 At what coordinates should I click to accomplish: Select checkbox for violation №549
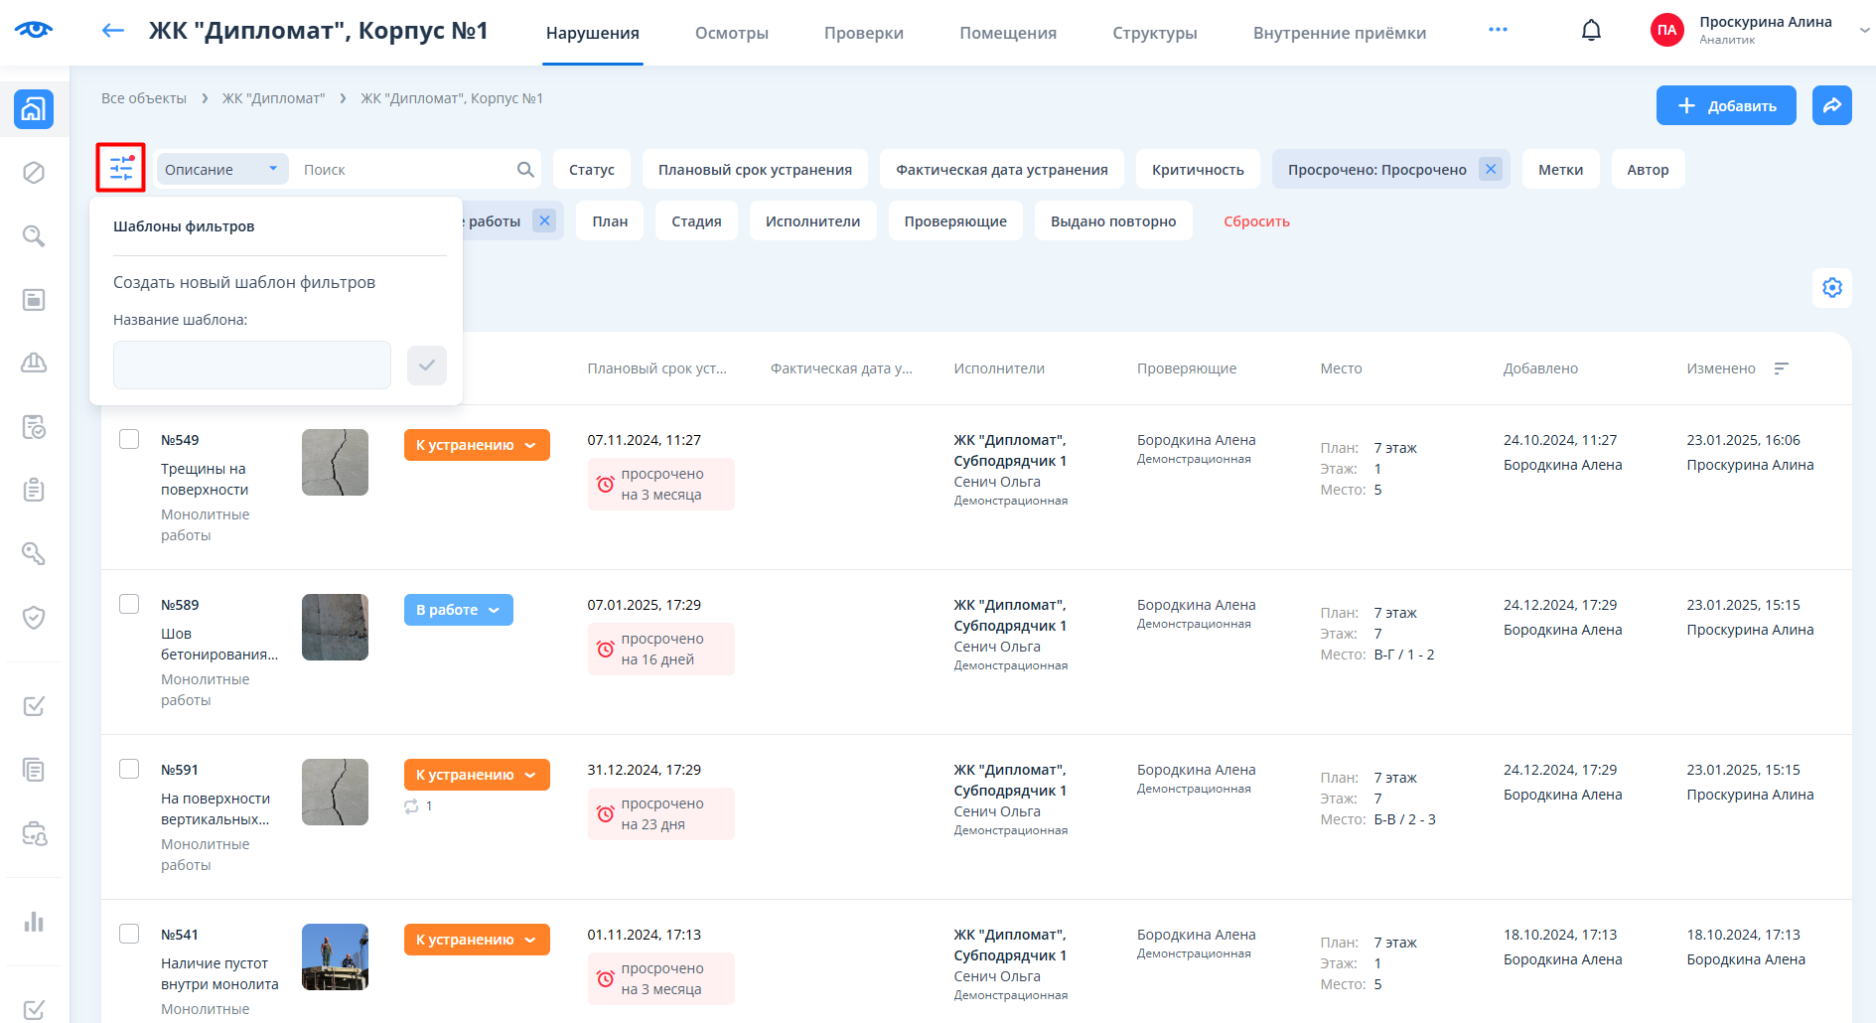(129, 439)
